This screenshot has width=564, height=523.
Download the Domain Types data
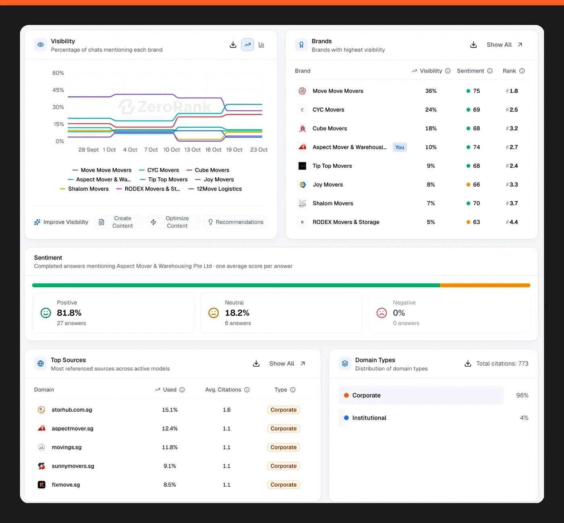point(468,363)
